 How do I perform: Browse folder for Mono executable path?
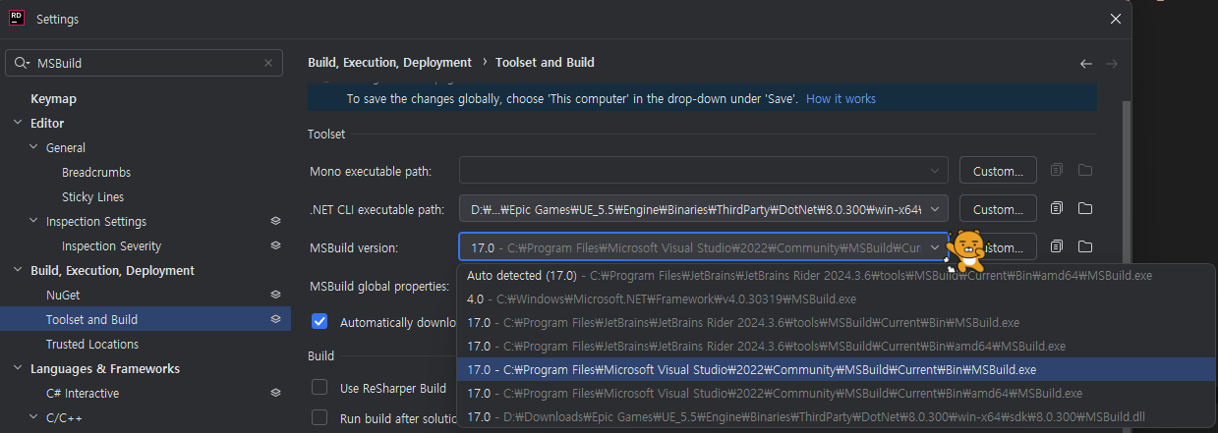click(1085, 170)
